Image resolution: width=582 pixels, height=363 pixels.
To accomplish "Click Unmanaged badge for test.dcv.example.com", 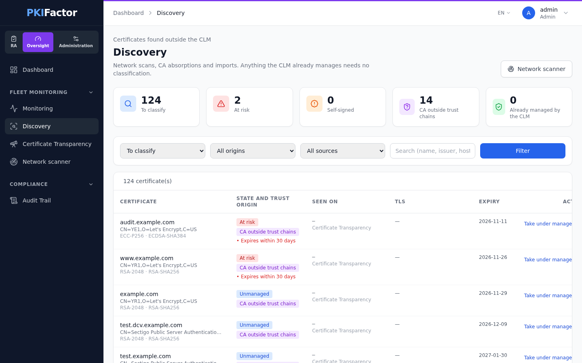I will tap(254, 325).
